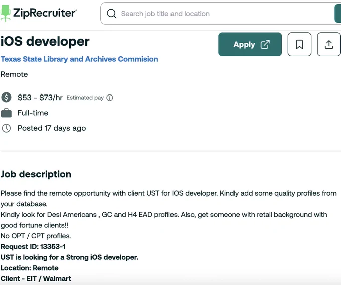Image resolution: width=341 pixels, height=285 pixels.
Task: Select the 'No OPT / CPT profiles.' line
Action: point(36,236)
